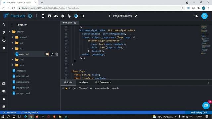
Task: Delete main.dart with trash icon
Action: coord(57,54)
